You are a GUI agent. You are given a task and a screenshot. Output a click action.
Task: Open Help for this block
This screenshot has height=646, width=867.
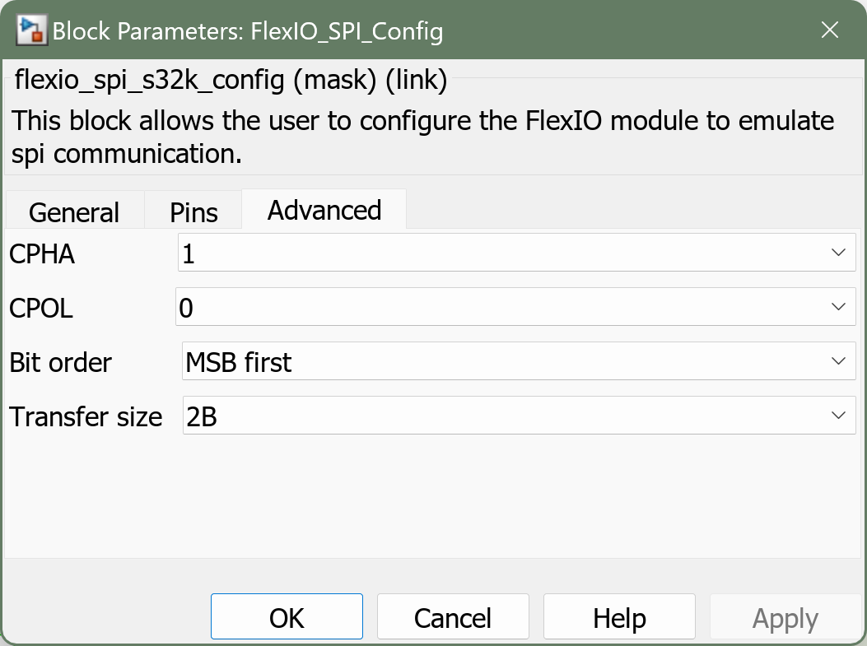point(619,617)
